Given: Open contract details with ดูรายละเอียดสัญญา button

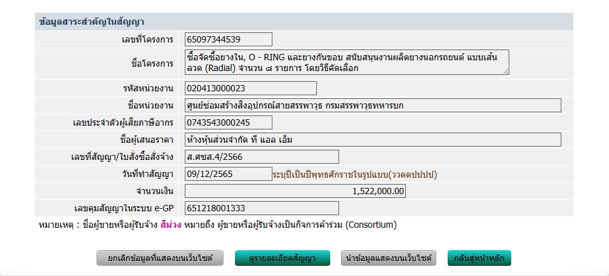Looking at the screenshot, I should tap(283, 258).
